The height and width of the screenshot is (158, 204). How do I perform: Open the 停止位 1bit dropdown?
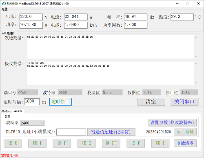(189, 93)
